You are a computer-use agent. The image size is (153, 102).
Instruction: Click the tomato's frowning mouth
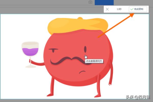82,72
